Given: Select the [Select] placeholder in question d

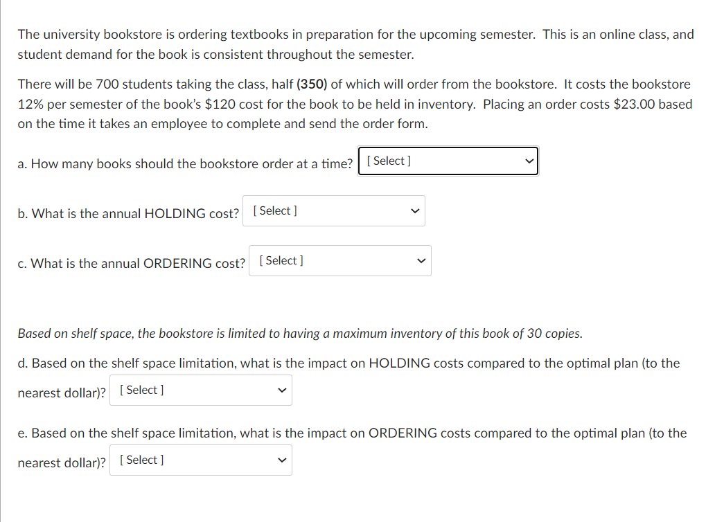Looking at the screenshot, I should click(141, 390).
